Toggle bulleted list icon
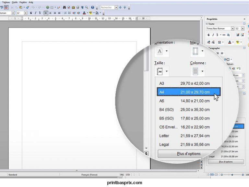This screenshot has width=249, height=187. click(x=70, y=13)
